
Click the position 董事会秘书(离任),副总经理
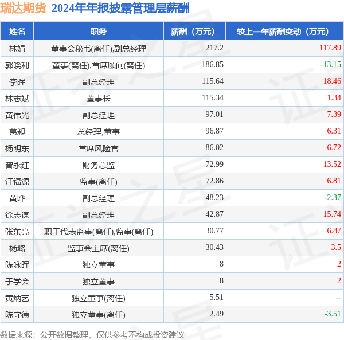(x=99, y=49)
